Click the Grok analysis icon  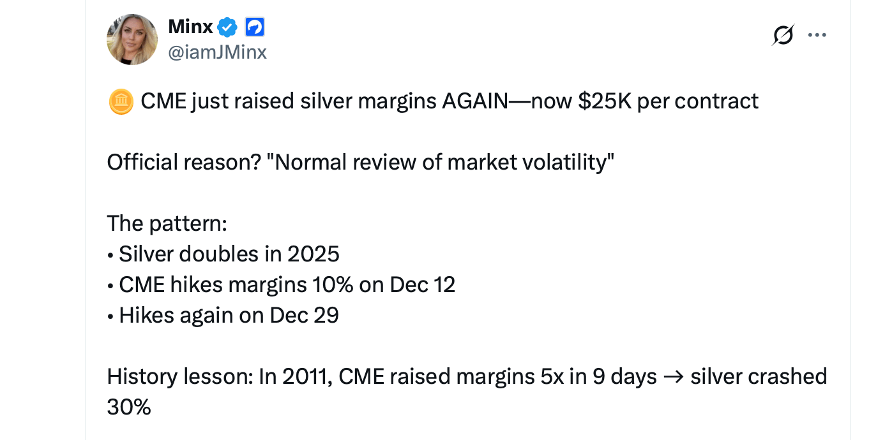coord(783,34)
